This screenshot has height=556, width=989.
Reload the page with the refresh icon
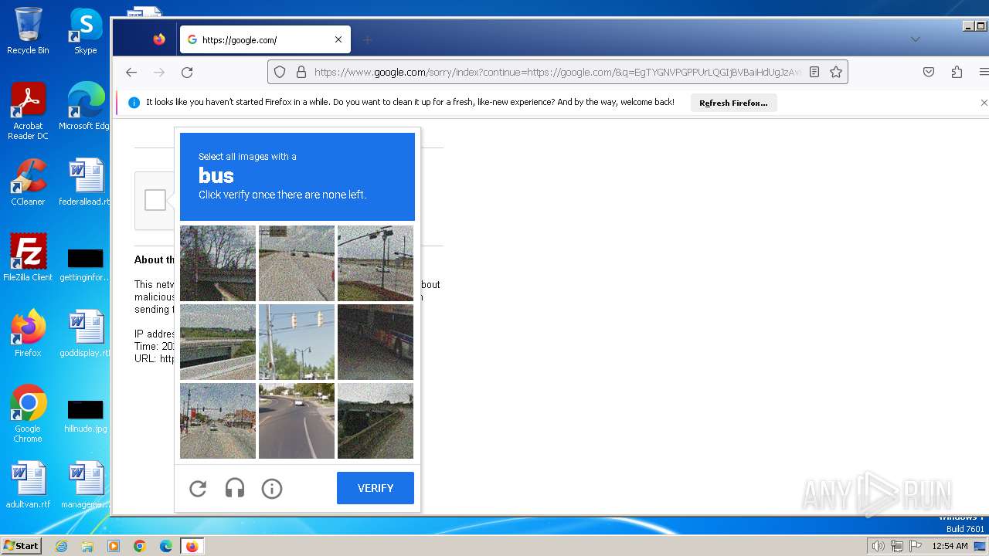pos(187,72)
